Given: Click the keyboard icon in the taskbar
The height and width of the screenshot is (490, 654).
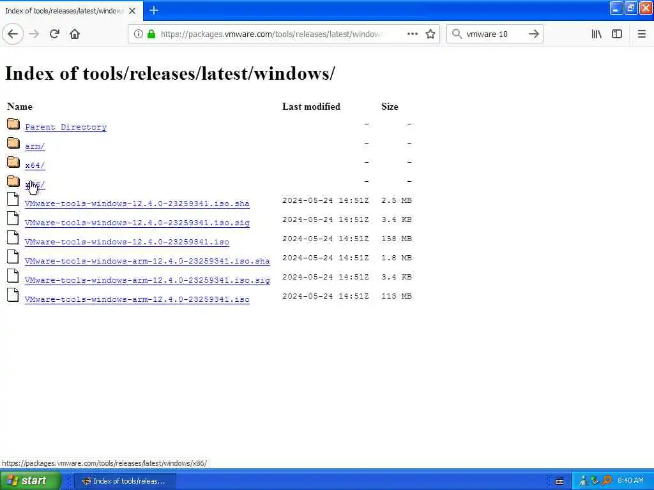Looking at the screenshot, I should tap(559, 481).
